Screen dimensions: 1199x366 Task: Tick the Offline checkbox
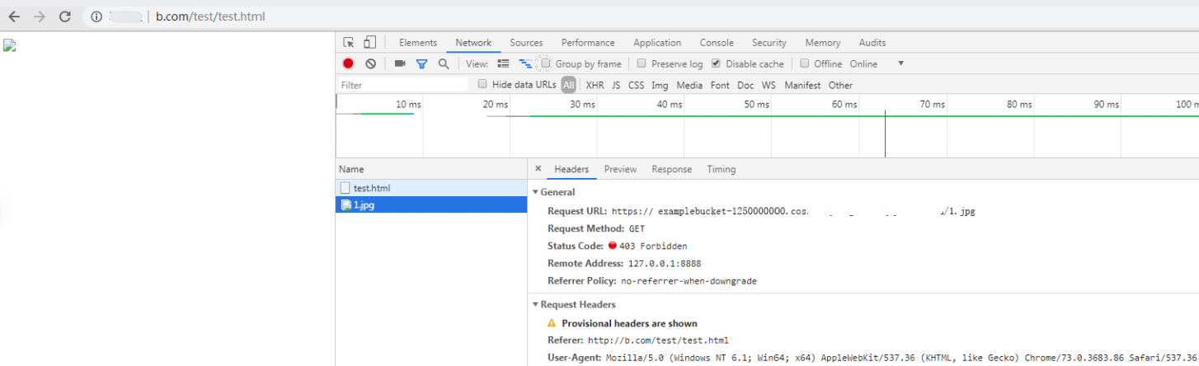coord(804,63)
